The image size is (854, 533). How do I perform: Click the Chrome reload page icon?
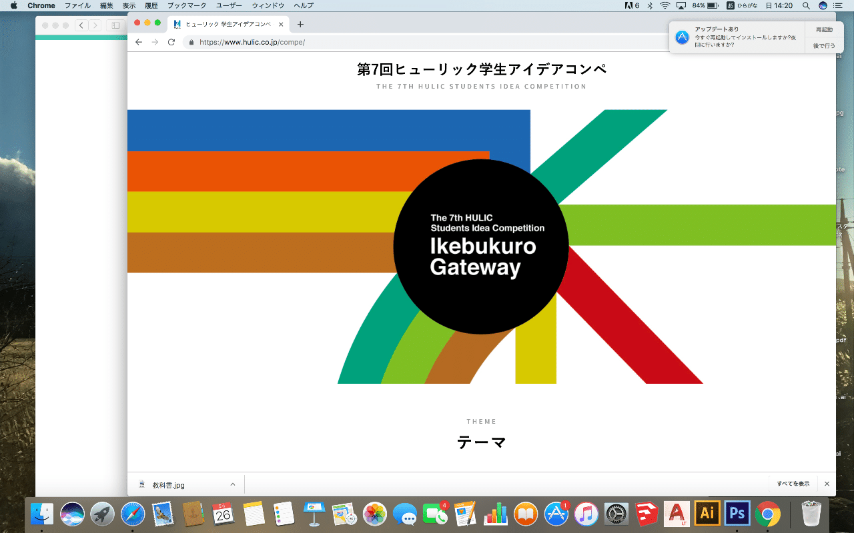tap(171, 42)
